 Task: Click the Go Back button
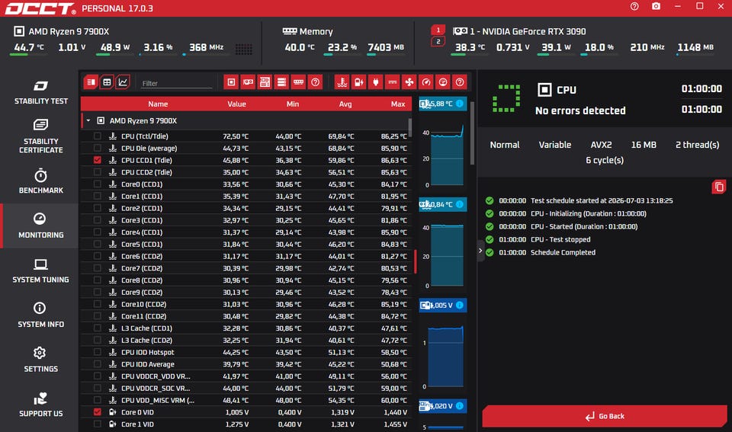605,416
